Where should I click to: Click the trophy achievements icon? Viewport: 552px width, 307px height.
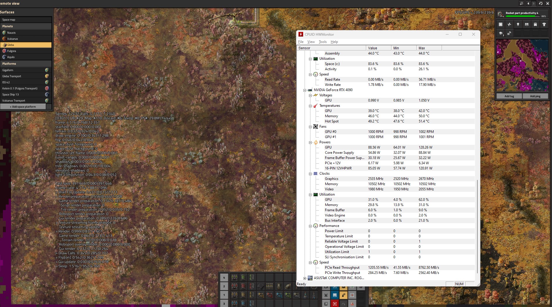pos(544,25)
